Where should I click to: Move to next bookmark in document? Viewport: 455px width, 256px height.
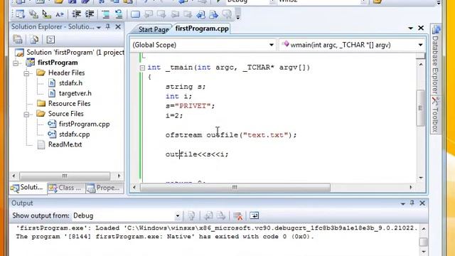(x=214, y=14)
